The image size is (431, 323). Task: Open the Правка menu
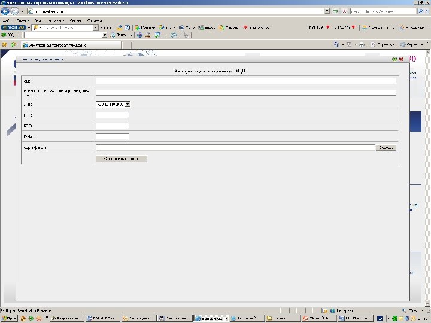click(23, 20)
